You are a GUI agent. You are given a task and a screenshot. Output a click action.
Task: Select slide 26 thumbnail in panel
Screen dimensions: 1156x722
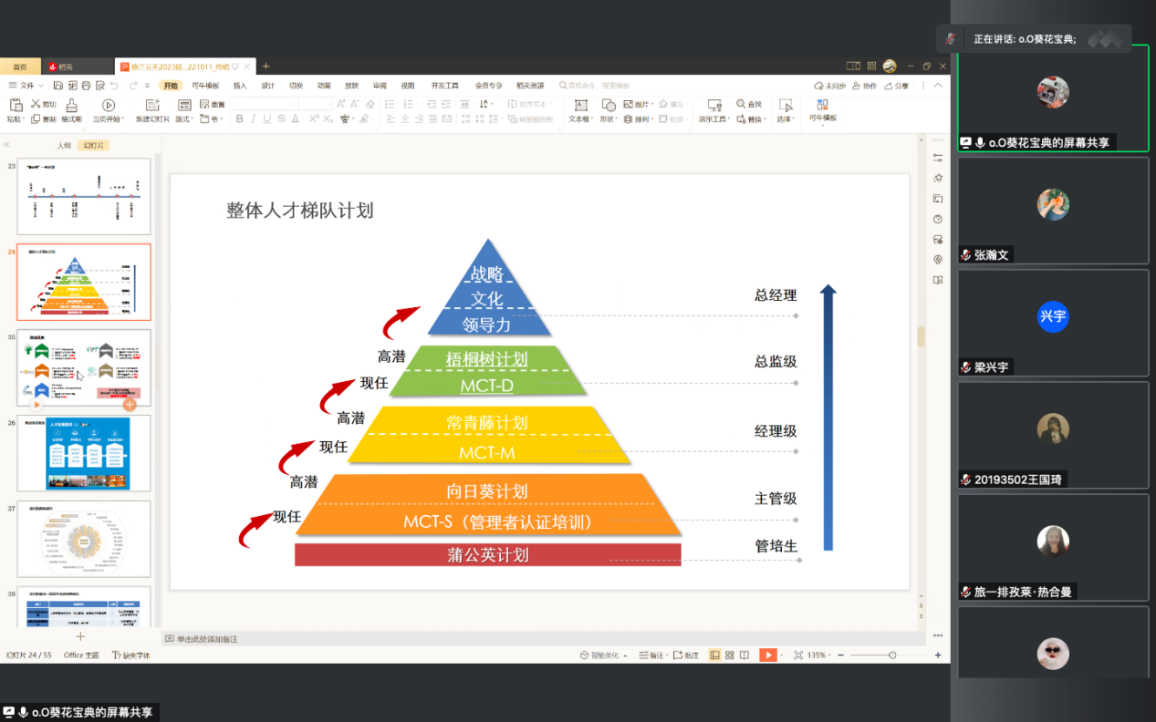click(84, 454)
